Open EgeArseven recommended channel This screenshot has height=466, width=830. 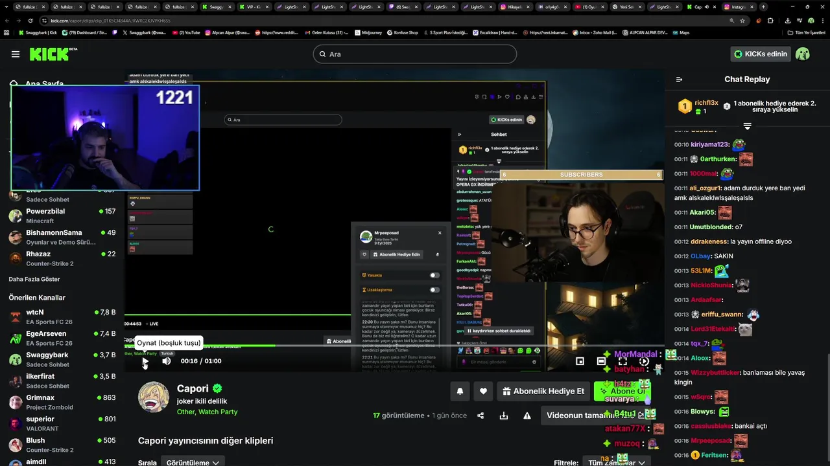(62, 338)
